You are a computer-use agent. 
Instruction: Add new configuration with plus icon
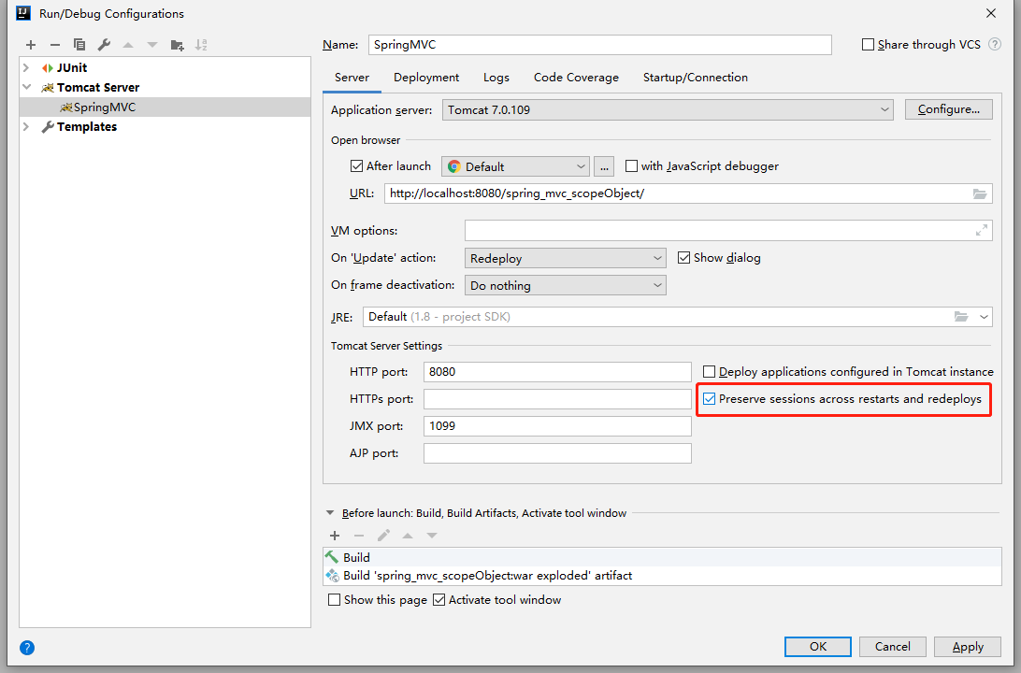click(31, 45)
